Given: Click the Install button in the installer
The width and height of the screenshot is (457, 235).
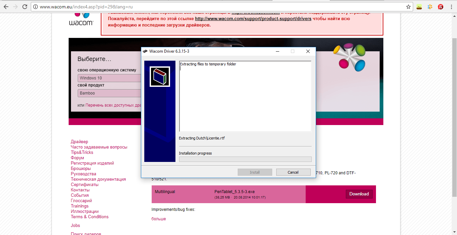Looking at the screenshot, I should [x=255, y=172].
